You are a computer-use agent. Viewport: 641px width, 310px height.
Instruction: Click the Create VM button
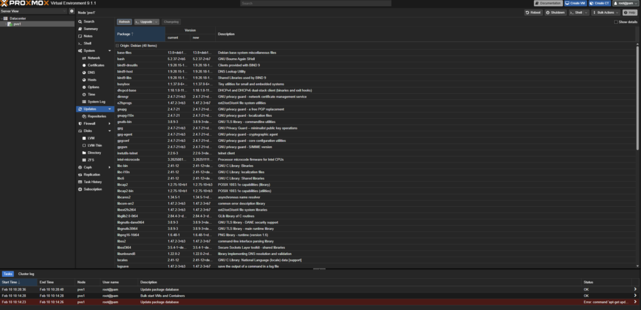[x=575, y=3]
